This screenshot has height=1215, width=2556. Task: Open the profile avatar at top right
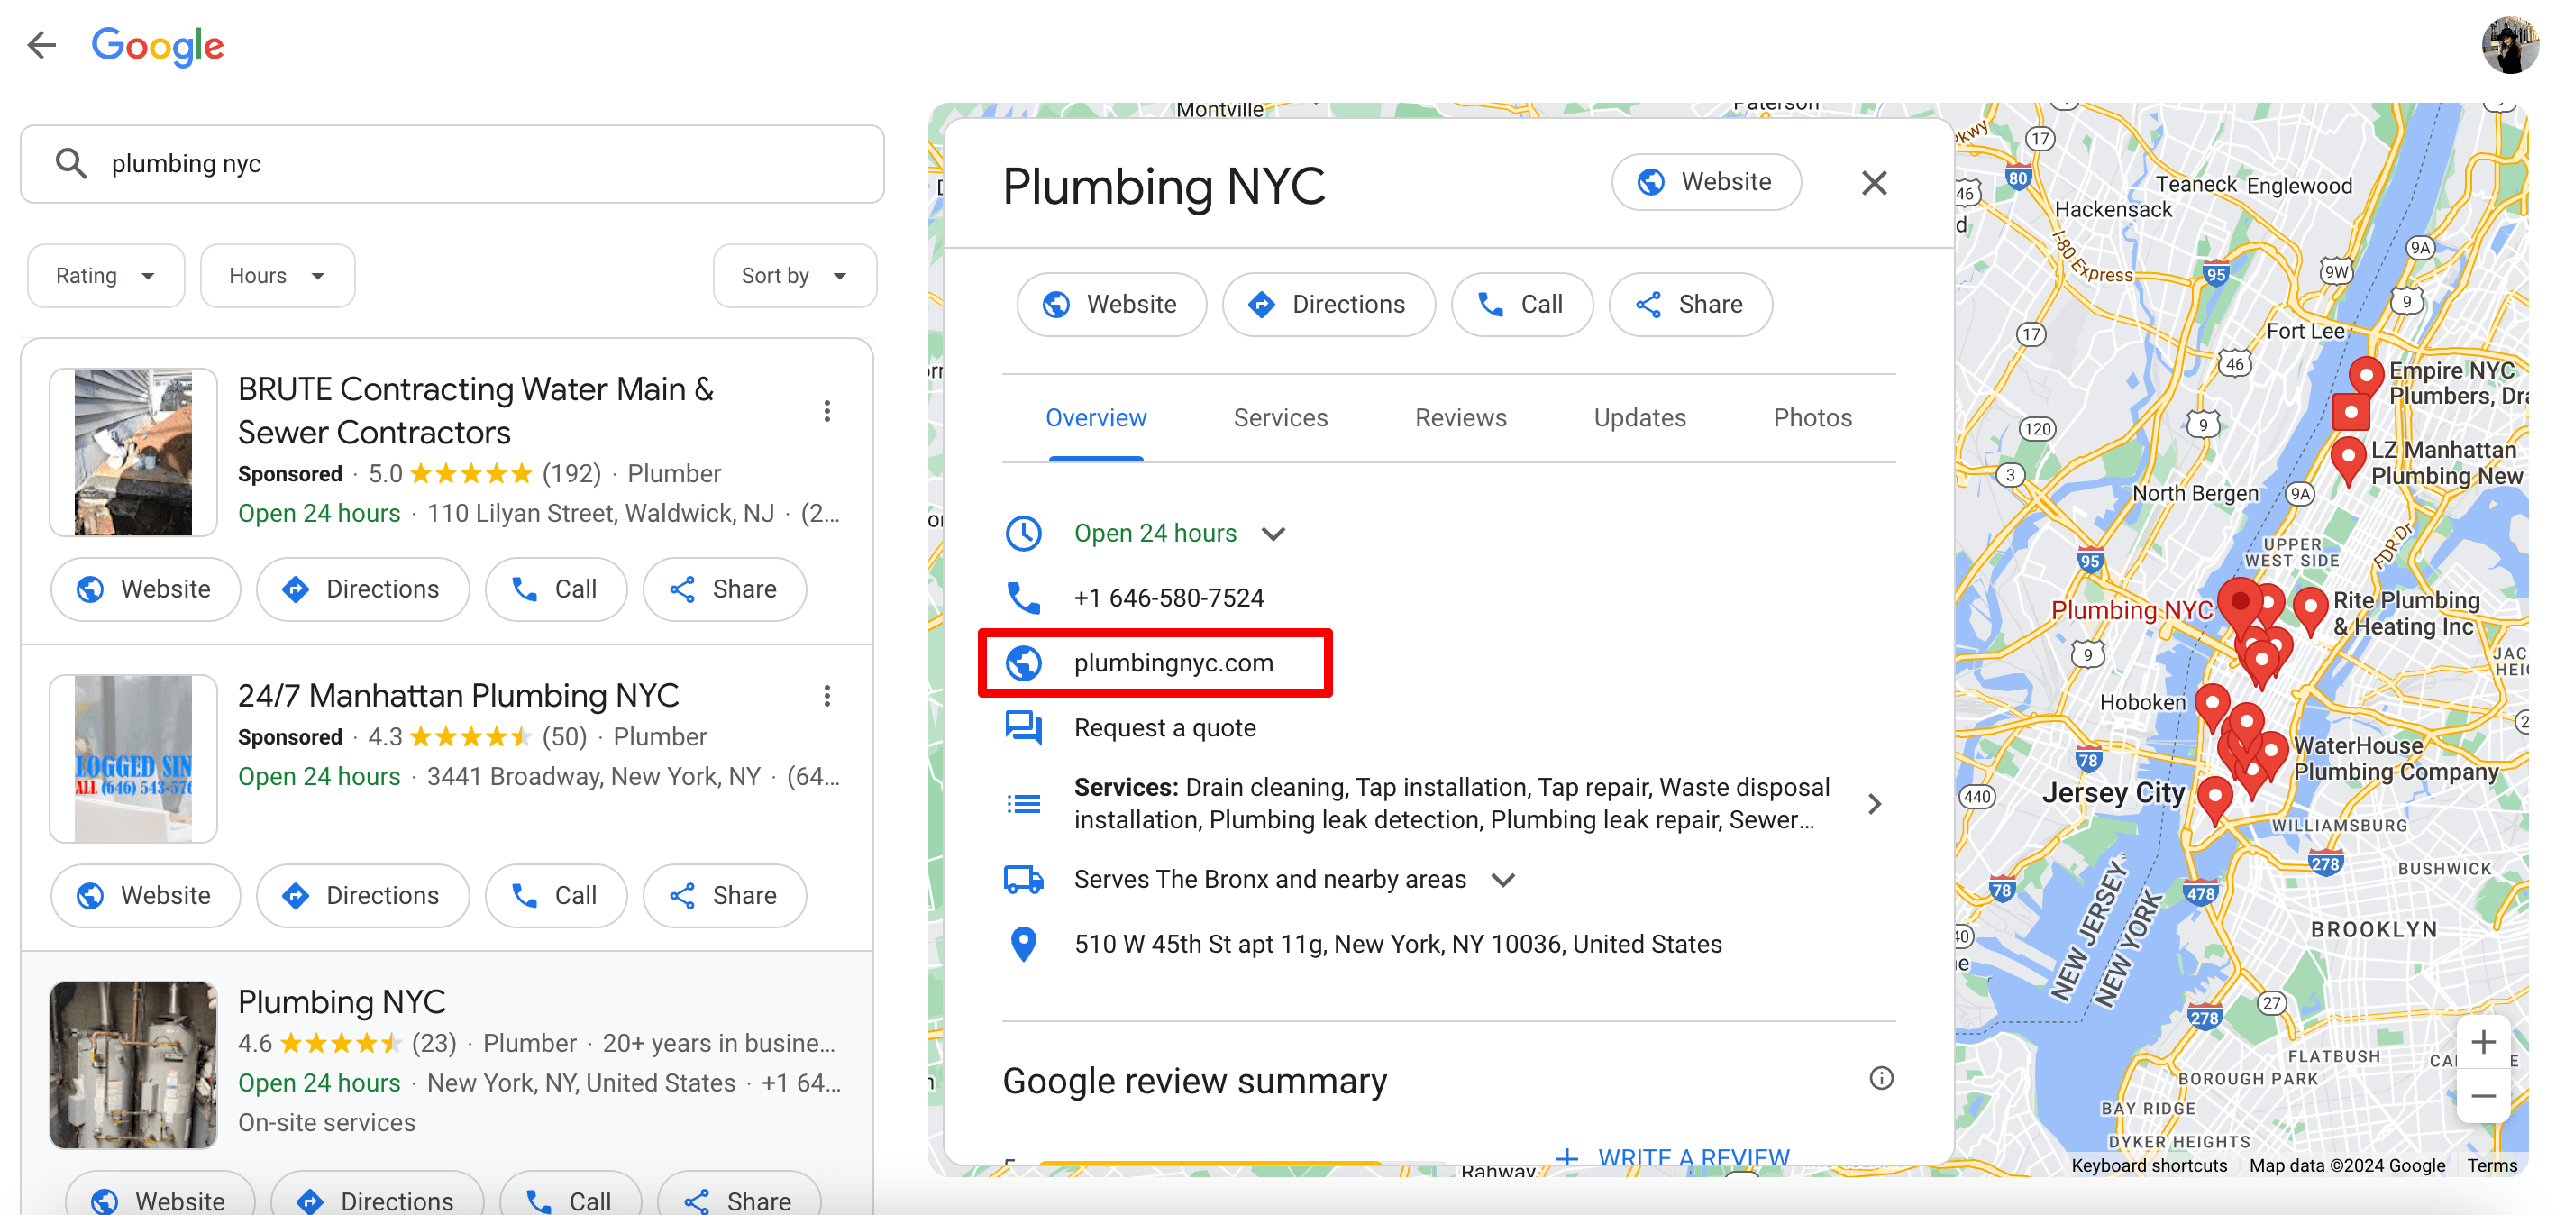[x=2510, y=45]
